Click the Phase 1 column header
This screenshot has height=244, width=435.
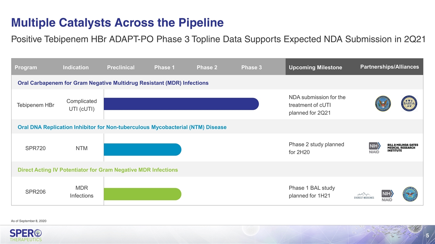pyautogui.click(x=164, y=67)
